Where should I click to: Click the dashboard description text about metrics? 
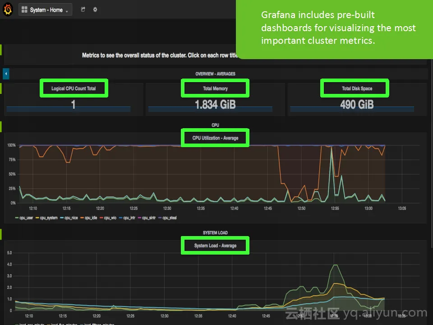click(x=160, y=55)
